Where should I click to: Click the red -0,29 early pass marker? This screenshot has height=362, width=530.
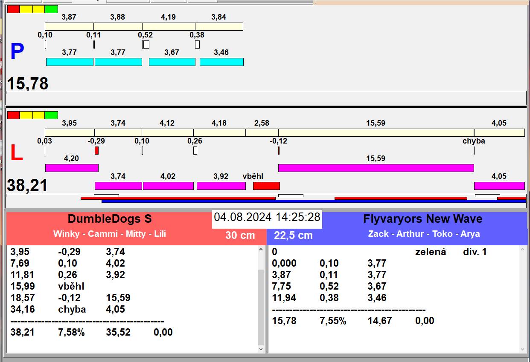[x=96, y=150]
